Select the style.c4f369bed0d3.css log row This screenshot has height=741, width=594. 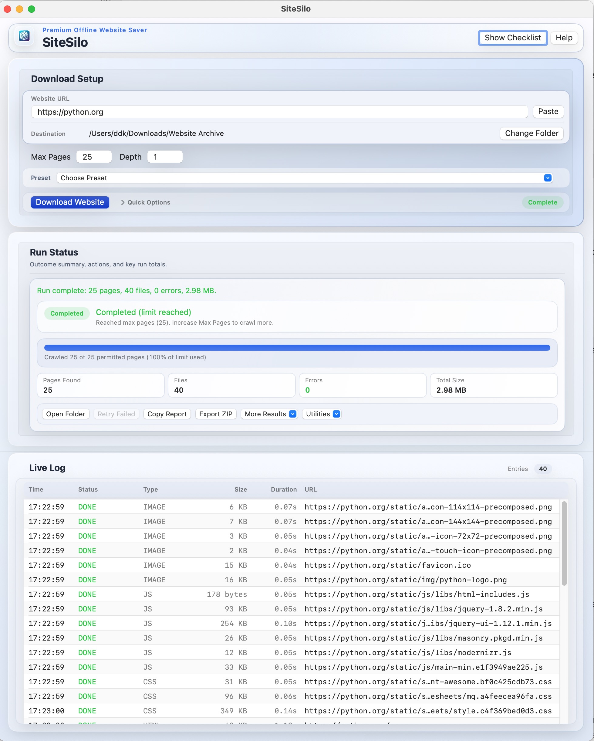[x=291, y=711]
